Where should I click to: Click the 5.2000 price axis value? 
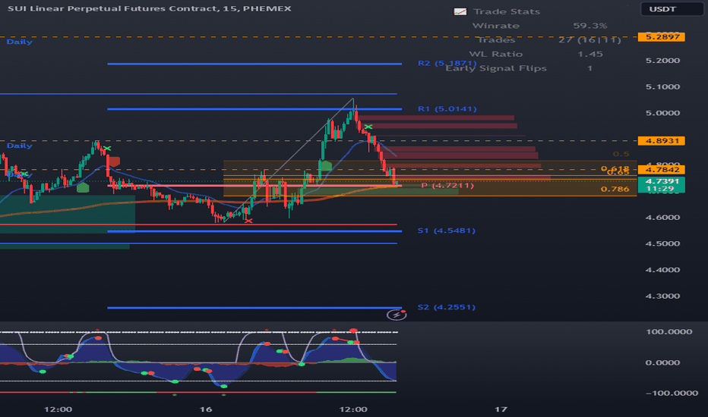pyautogui.click(x=662, y=61)
